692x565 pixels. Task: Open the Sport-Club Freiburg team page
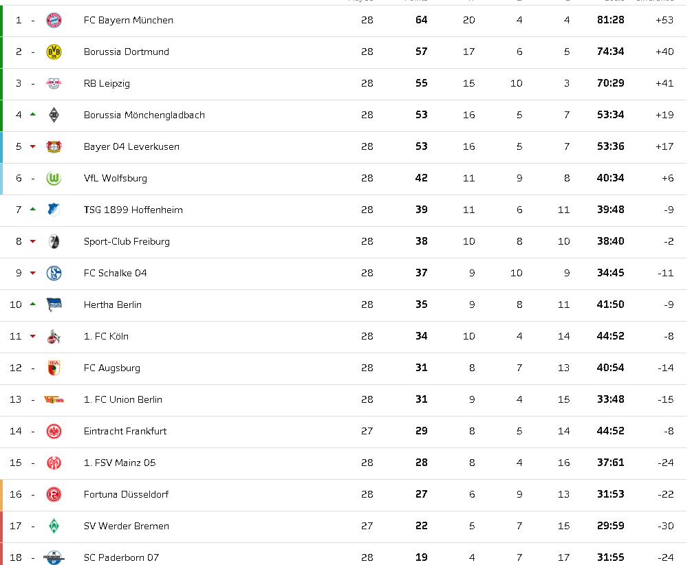click(127, 242)
